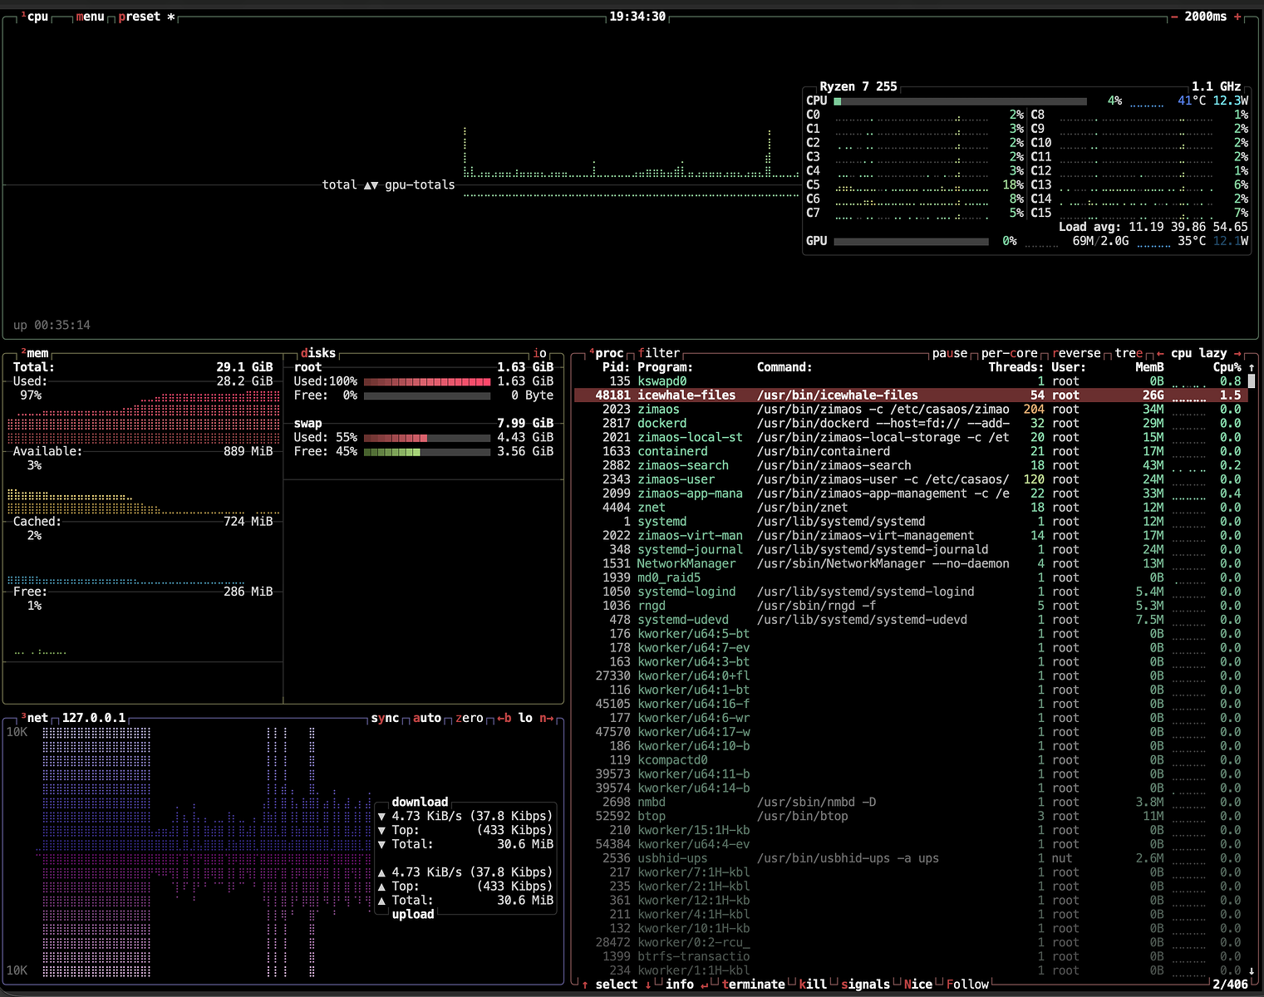Click the 2/406 process counter
Viewport: 1264px width, 997px height.
(1230, 985)
